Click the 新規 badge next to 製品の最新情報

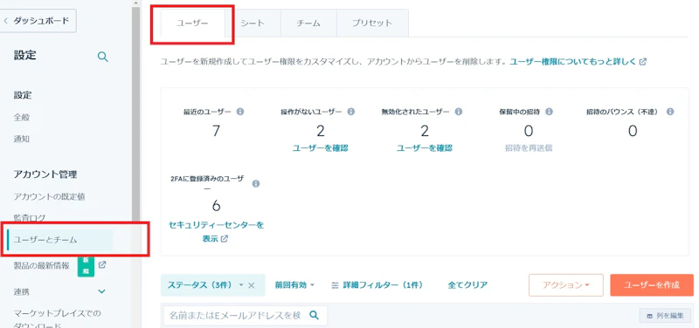click(x=86, y=266)
